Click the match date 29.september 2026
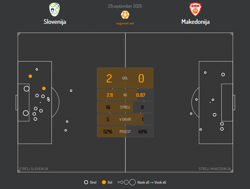Viewport: 250px width, 189px height. [x=125, y=6]
